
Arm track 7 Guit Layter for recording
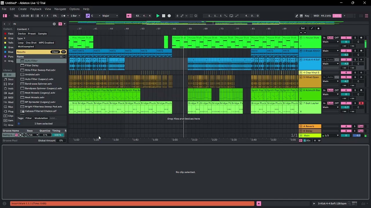tap(361, 103)
